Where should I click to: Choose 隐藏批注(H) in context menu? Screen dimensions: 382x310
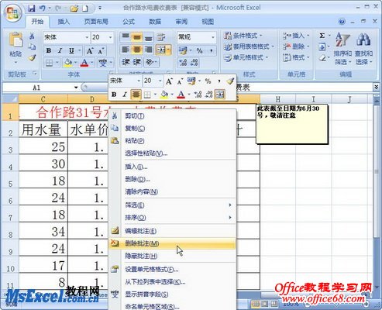[173, 256]
